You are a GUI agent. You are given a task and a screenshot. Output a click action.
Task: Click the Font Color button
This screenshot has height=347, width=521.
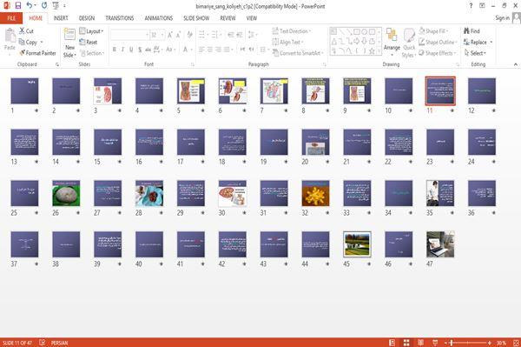[186, 50]
